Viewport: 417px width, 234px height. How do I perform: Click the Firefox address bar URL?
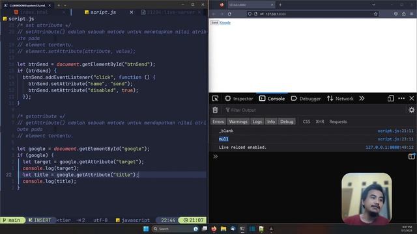pos(276,14)
